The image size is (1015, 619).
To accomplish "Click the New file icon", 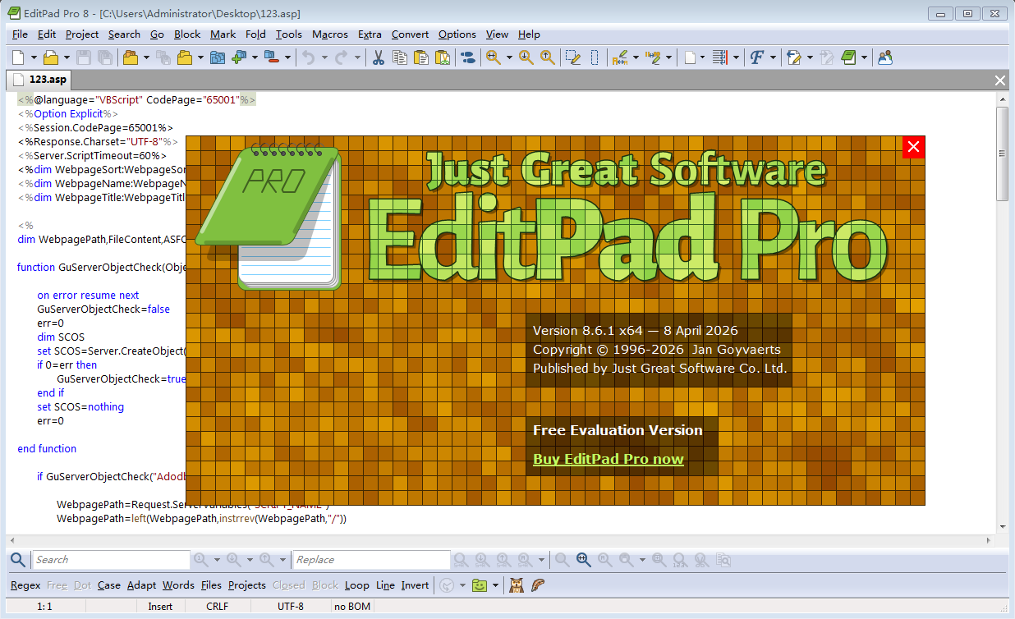I will pos(19,57).
